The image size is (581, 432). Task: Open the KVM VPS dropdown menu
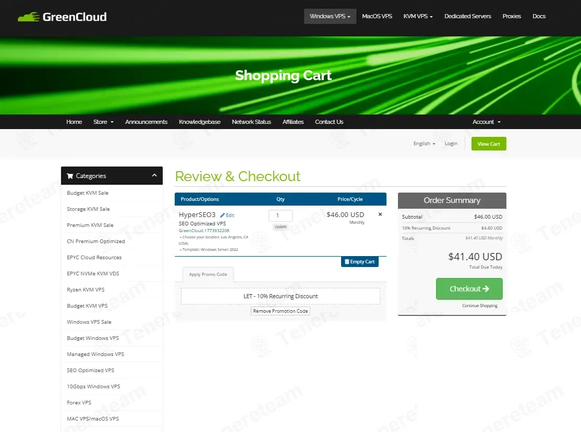pos(418,16)
